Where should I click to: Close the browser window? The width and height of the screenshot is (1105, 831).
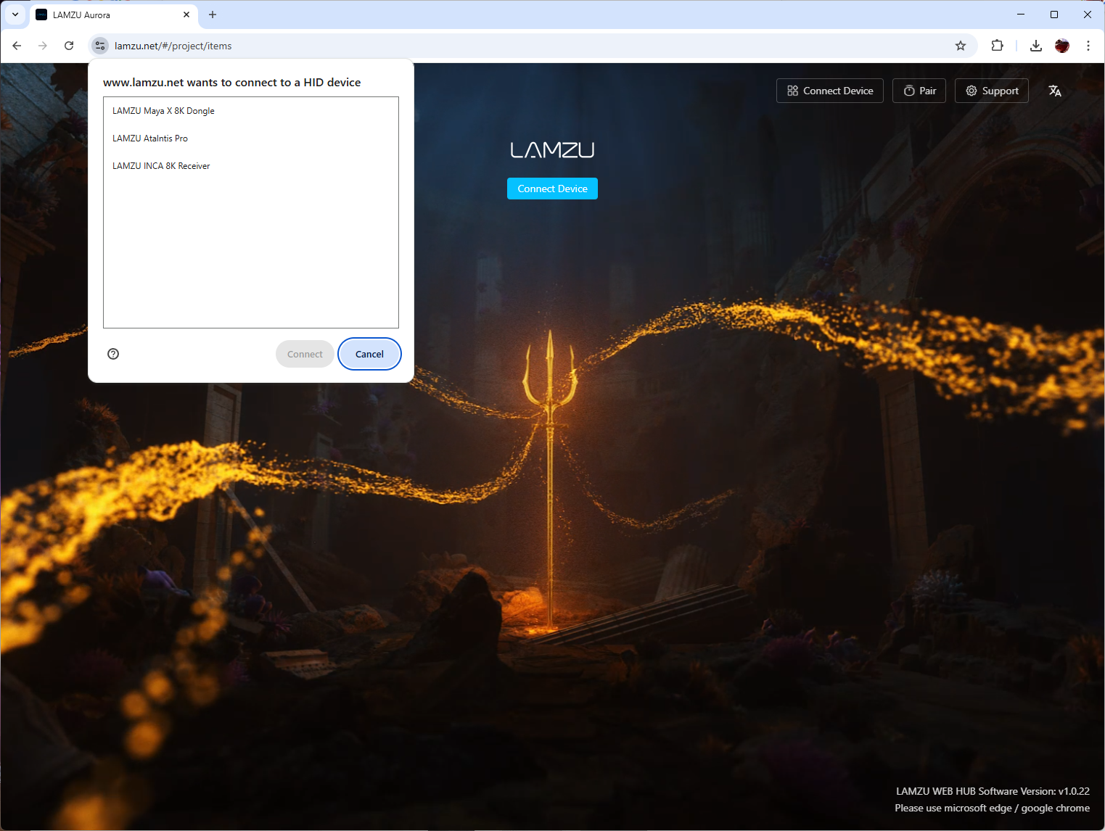coord(1088,15)
